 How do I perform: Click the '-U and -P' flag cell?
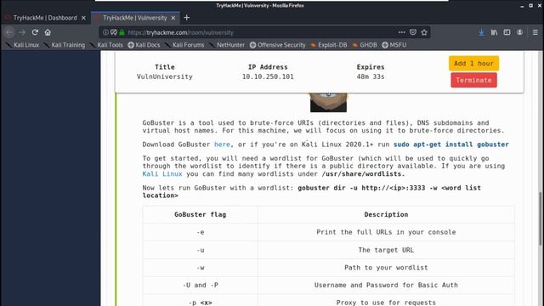pos(201,285)
